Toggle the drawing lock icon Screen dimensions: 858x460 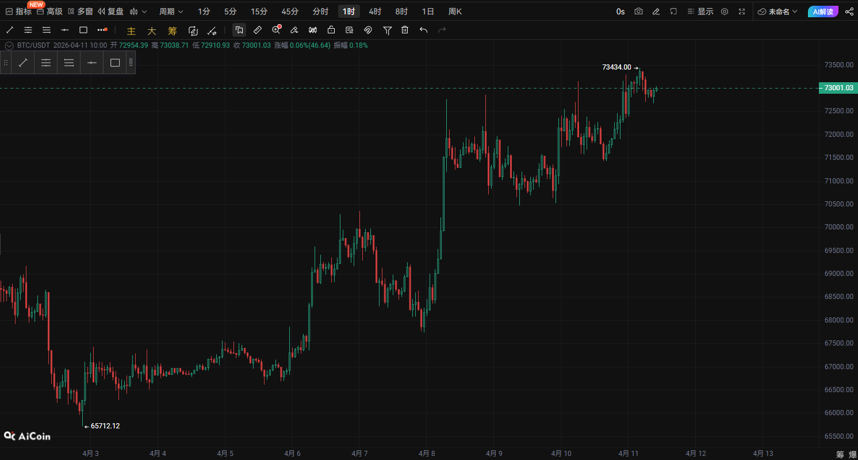click(331, 30)
